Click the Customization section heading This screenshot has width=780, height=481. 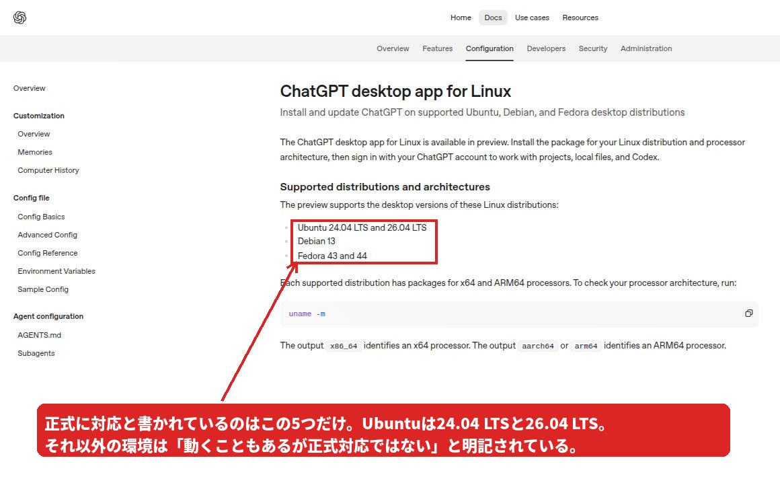tap(39, 116)
